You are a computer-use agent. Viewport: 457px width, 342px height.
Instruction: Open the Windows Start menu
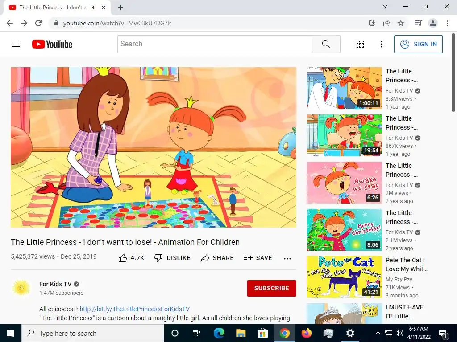[x=11, y=333]
